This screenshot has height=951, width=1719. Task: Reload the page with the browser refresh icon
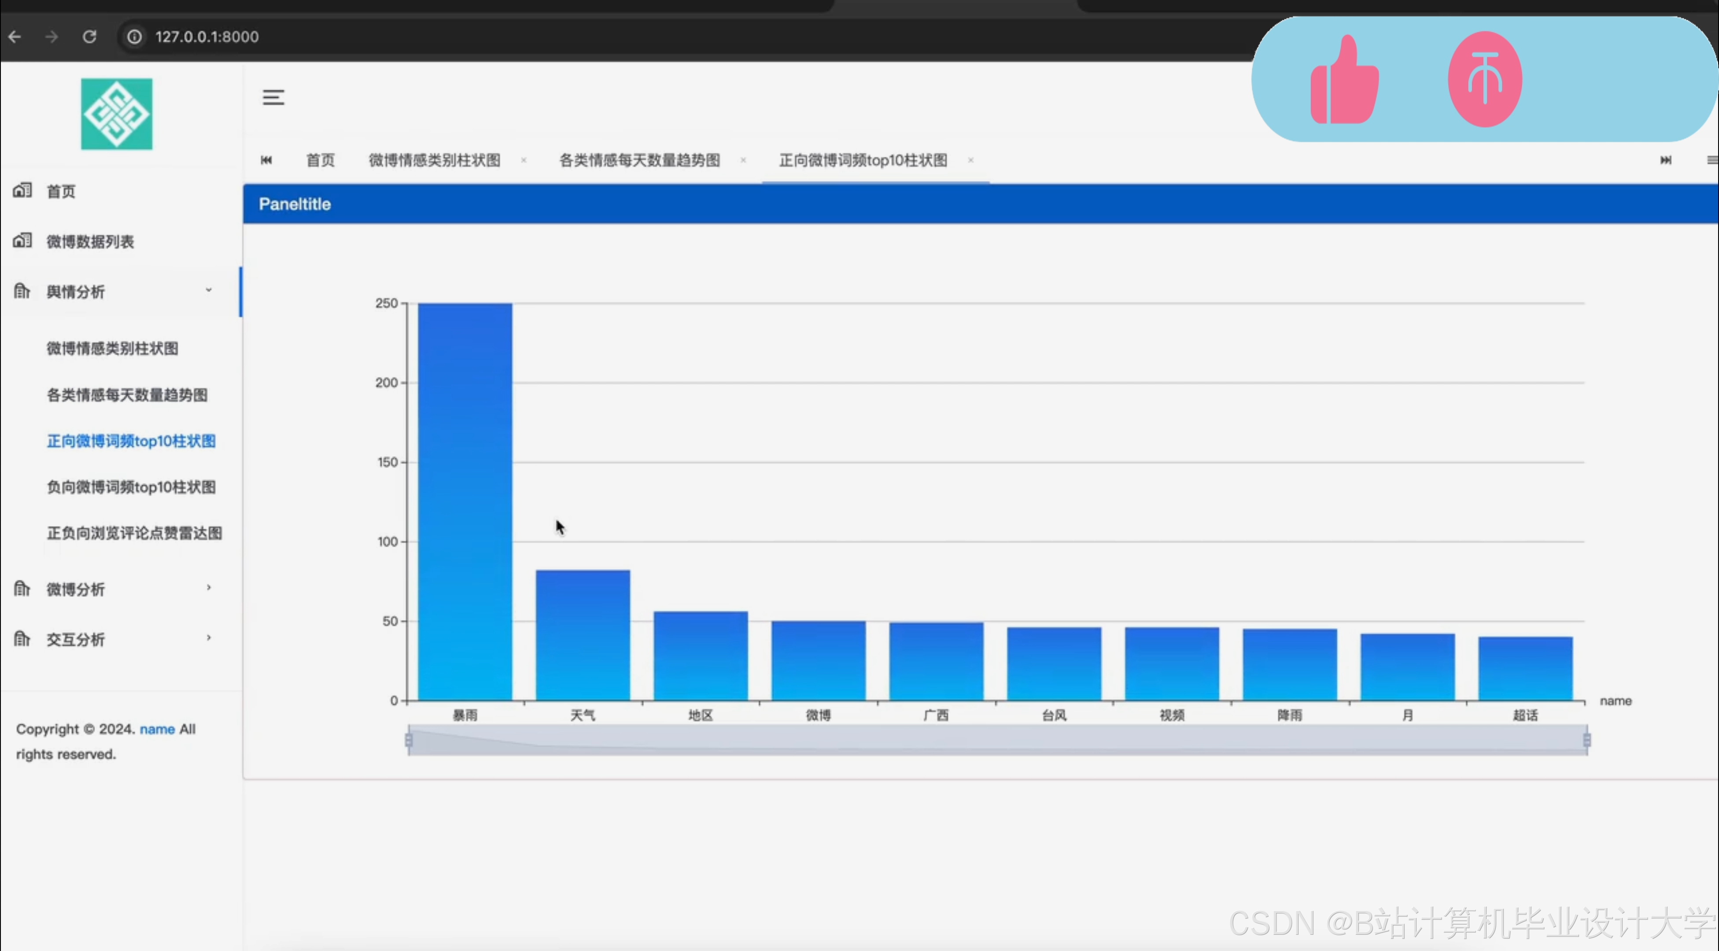89,37
